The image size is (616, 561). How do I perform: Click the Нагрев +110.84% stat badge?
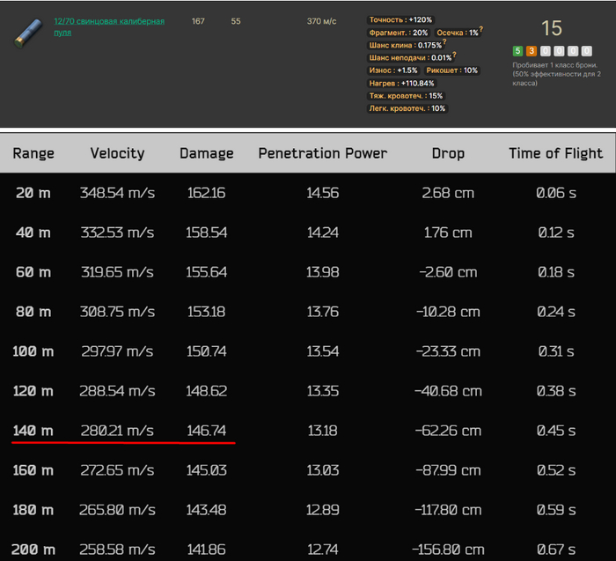[402, 83]
